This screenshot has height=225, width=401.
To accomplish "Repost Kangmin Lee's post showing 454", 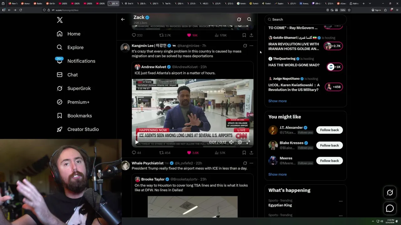I will (x=165, y=153).
